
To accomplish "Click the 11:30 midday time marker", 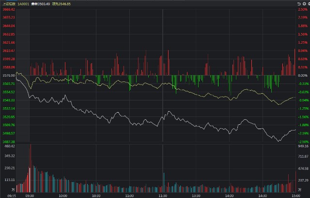I will click(x=162, y=196).
